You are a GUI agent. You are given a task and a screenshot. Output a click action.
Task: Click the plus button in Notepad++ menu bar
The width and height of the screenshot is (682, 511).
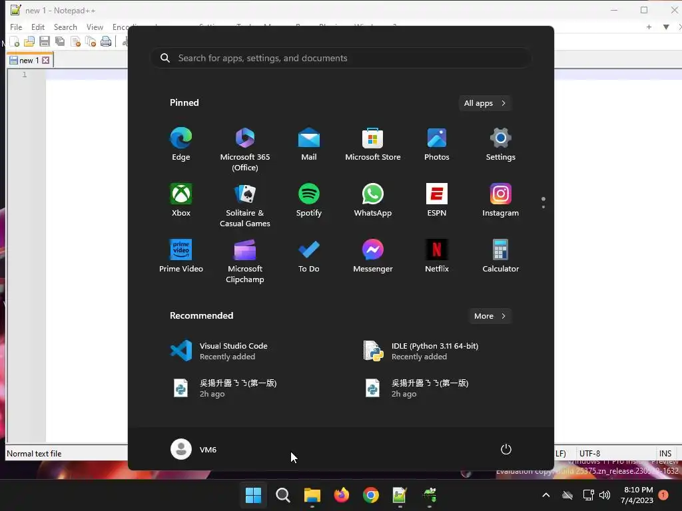coord(649,27)
